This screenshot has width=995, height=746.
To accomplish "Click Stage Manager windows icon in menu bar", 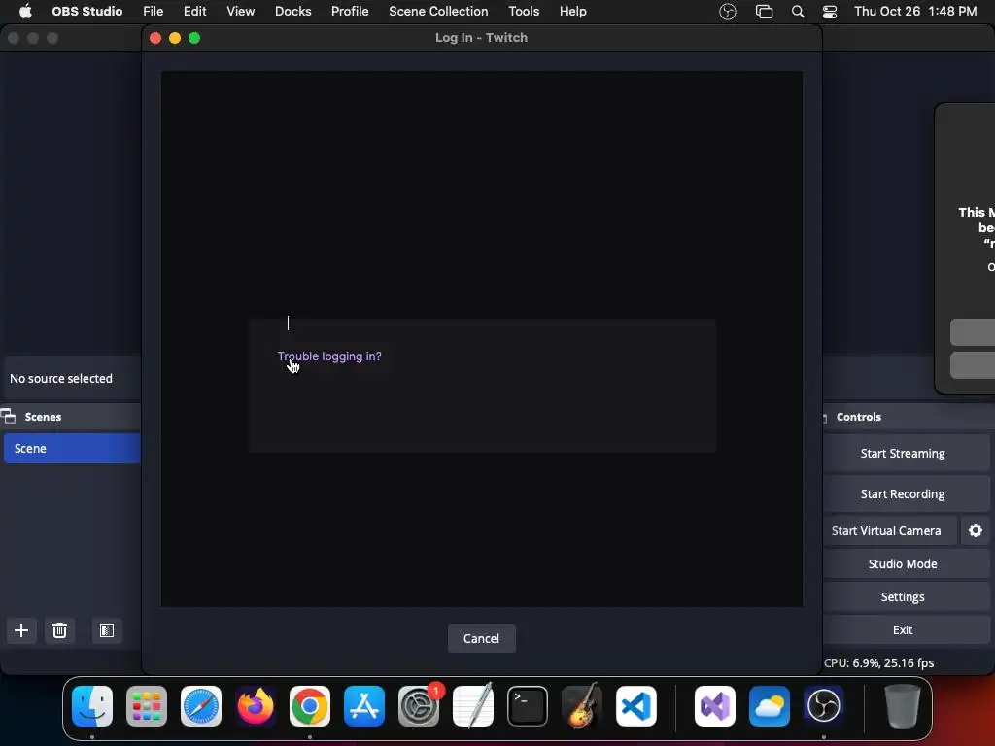I will [x=764, y=12].
